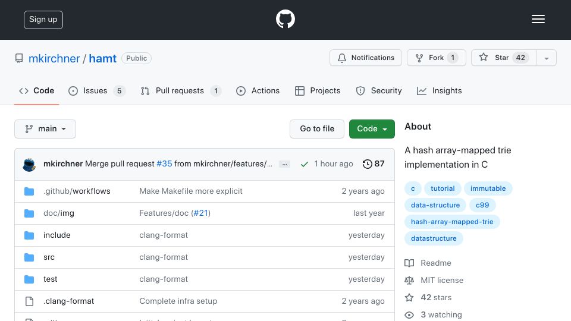571x321 pixels.
Task: Select the 'data-structure' topic tag
Action: 435,205
